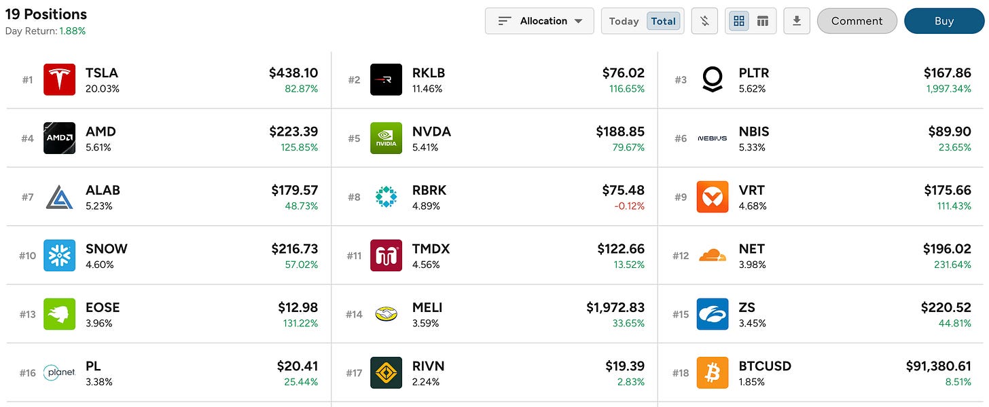Screen dimensions: 989x407
Task: Click the download export icon
Action: pyautogui.click(x=797, y=21)
